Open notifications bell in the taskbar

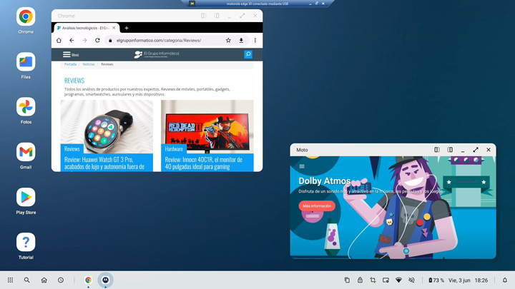pyautogui.click(x=505, y=280)
